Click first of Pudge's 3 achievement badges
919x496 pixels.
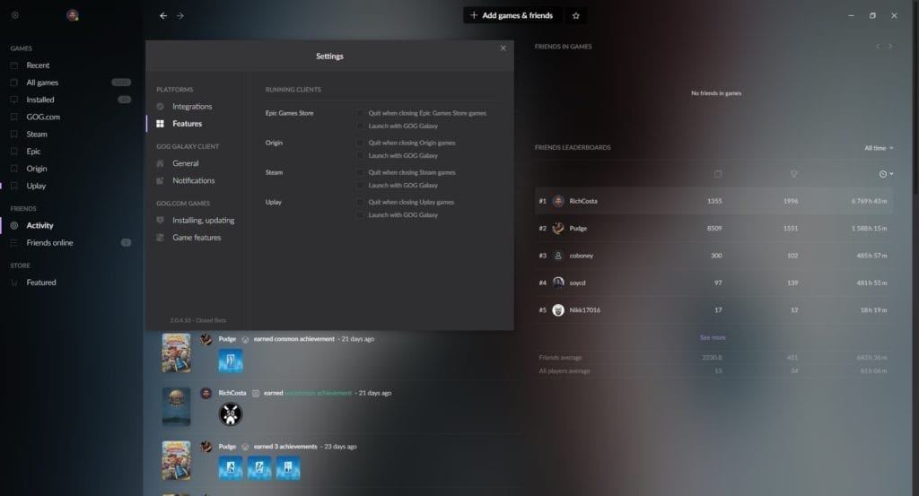click(231, 468)
